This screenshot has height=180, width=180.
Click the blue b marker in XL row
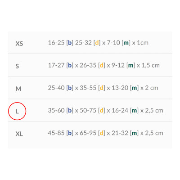(70, 133)
